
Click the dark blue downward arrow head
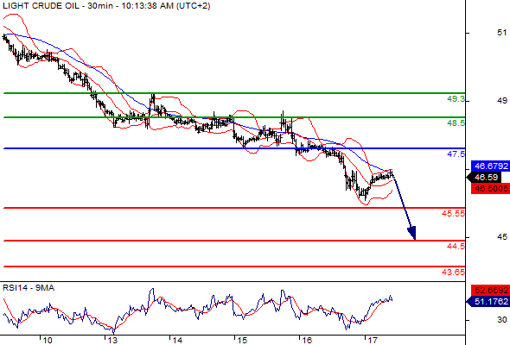point(412,233)
